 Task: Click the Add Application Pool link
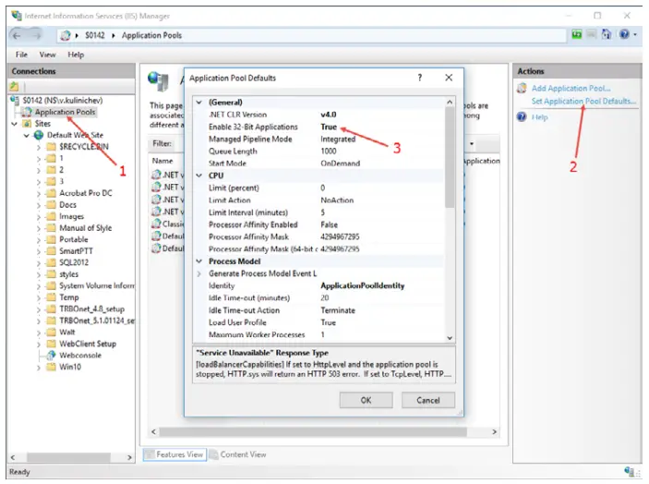[x=571, y=88]
